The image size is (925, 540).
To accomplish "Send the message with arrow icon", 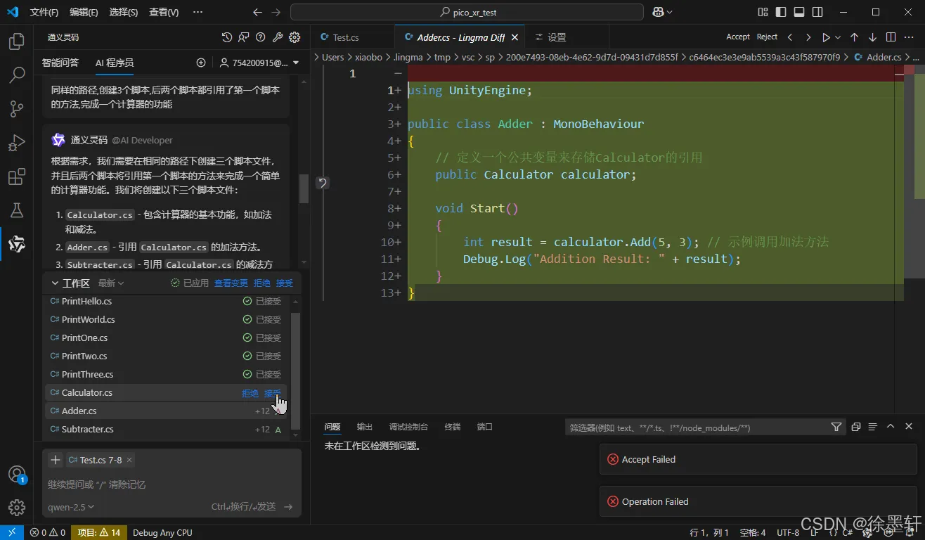I will (288, 507).
